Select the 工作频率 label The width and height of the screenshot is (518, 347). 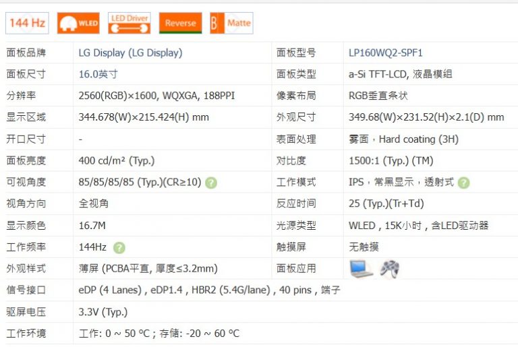26,247
